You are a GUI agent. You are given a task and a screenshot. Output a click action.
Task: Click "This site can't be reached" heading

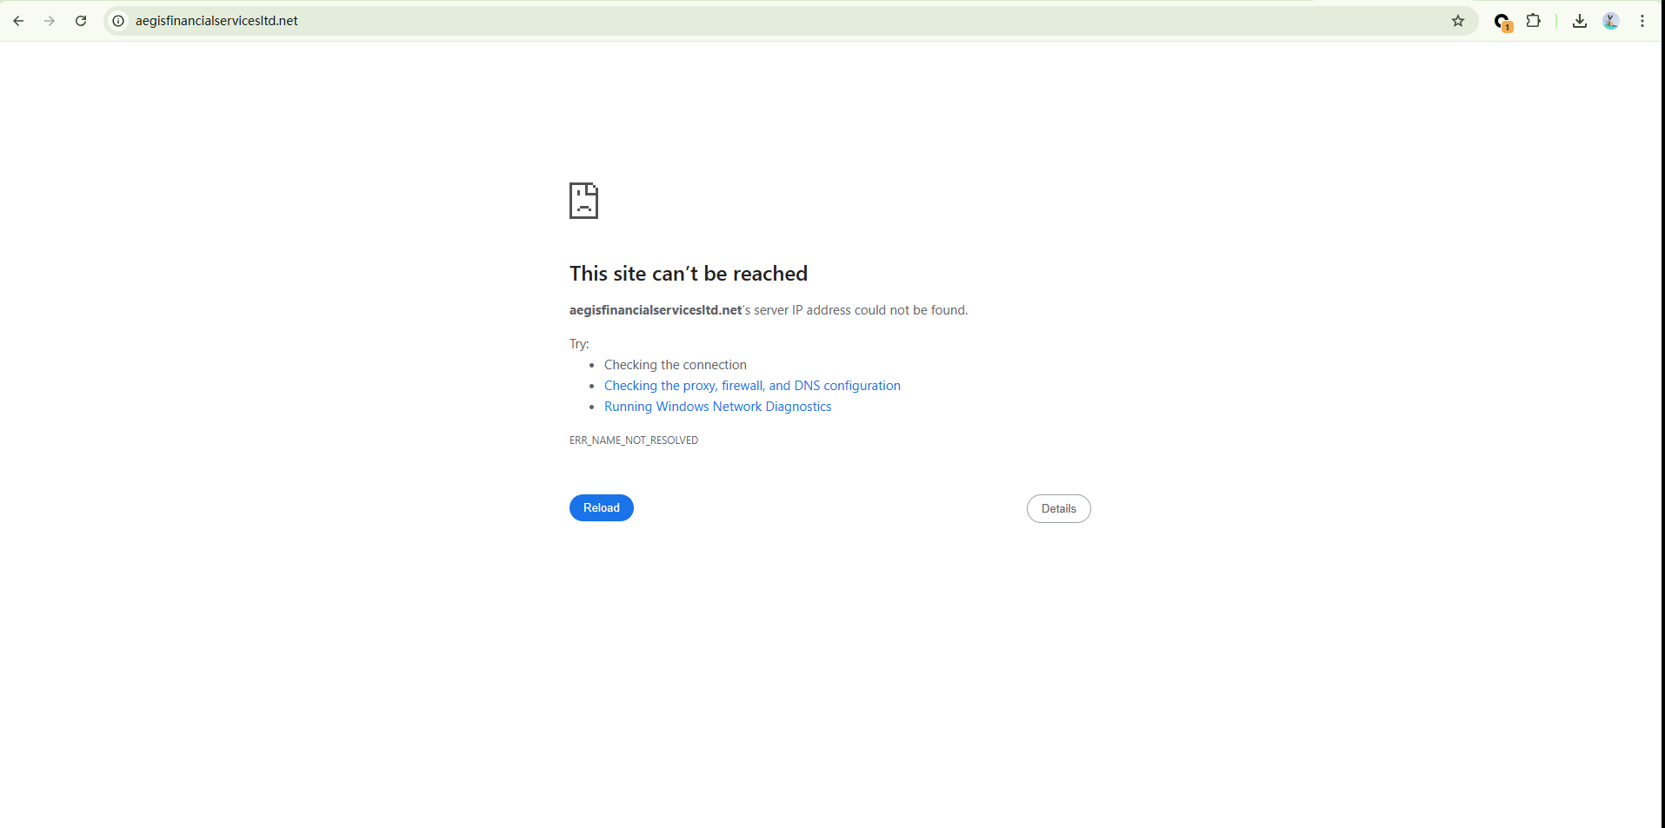[x=689, y=274]
